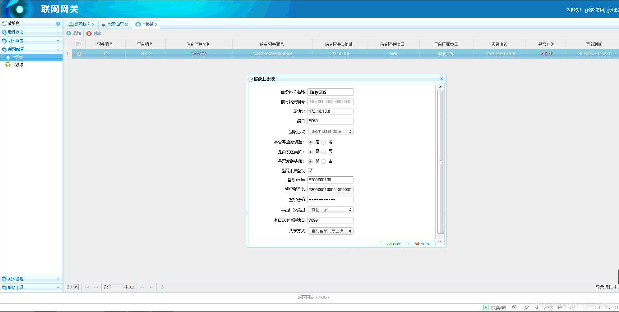
Task: Click dialog scrollbar down arrow
Action: [440, 241]
